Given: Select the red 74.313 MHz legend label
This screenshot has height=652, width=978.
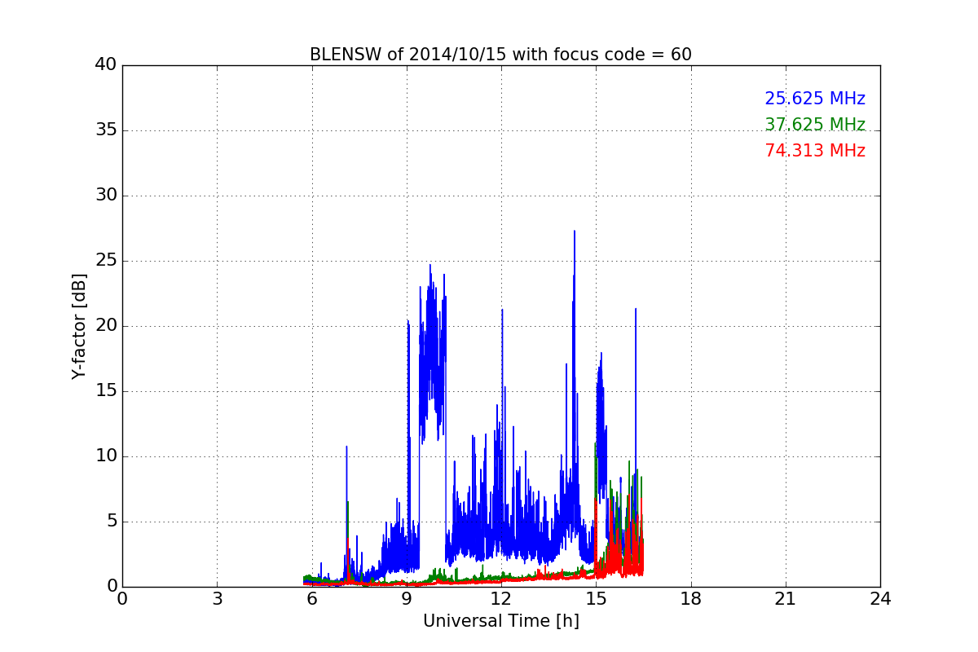Looking at the screenshot, I should coord(815,151).
